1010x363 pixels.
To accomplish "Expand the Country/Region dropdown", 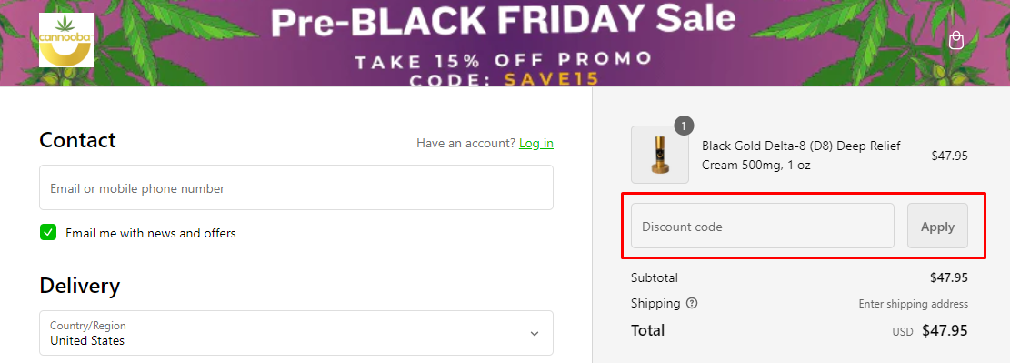I will pos(296,333).
